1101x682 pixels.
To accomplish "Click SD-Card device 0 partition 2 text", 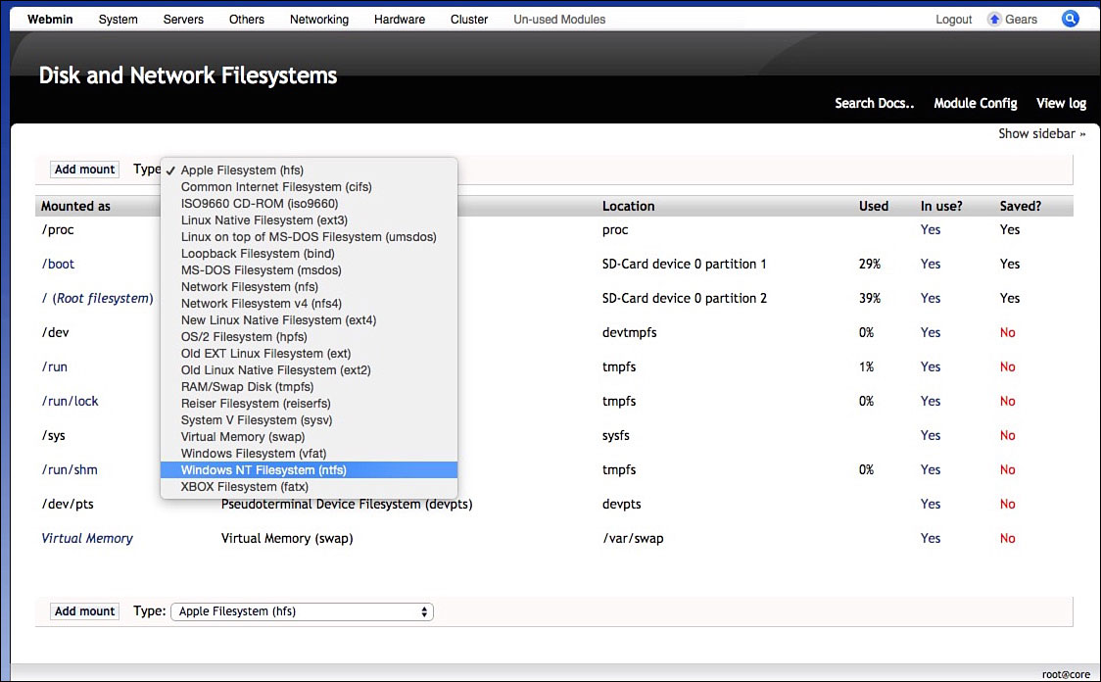I will click(x=684, y=299).
